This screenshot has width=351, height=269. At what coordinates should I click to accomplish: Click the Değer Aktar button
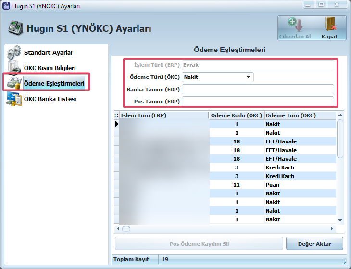pos(314,243)
